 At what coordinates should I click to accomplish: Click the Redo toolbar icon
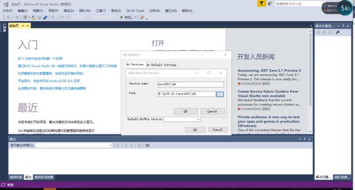coord(62,17)
